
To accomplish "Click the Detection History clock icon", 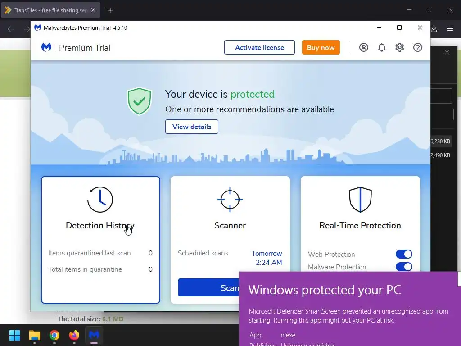I will tap(100, 200).
